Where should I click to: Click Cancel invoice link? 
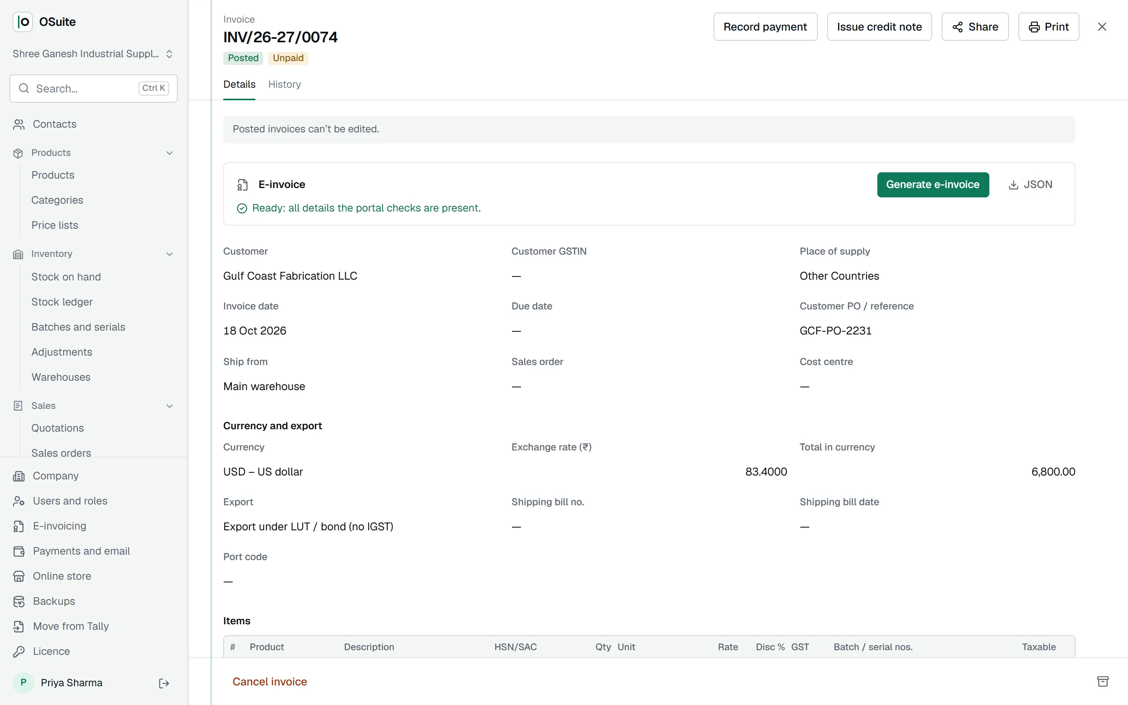[x=269, y=681]
